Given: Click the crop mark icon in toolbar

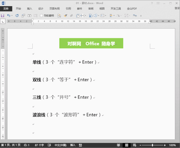Looking at the screenshot, I should [x=71, y=15].
